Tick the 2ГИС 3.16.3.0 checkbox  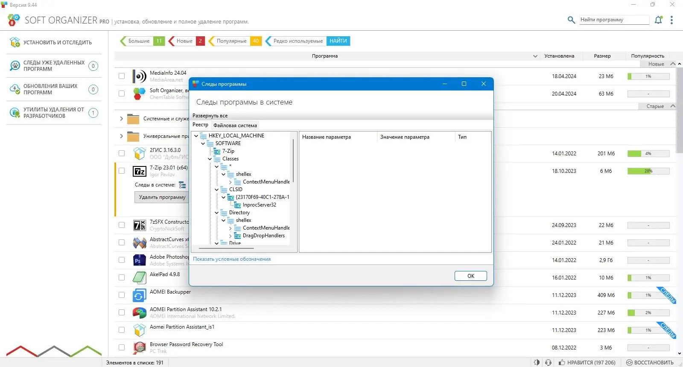[122, 153]
